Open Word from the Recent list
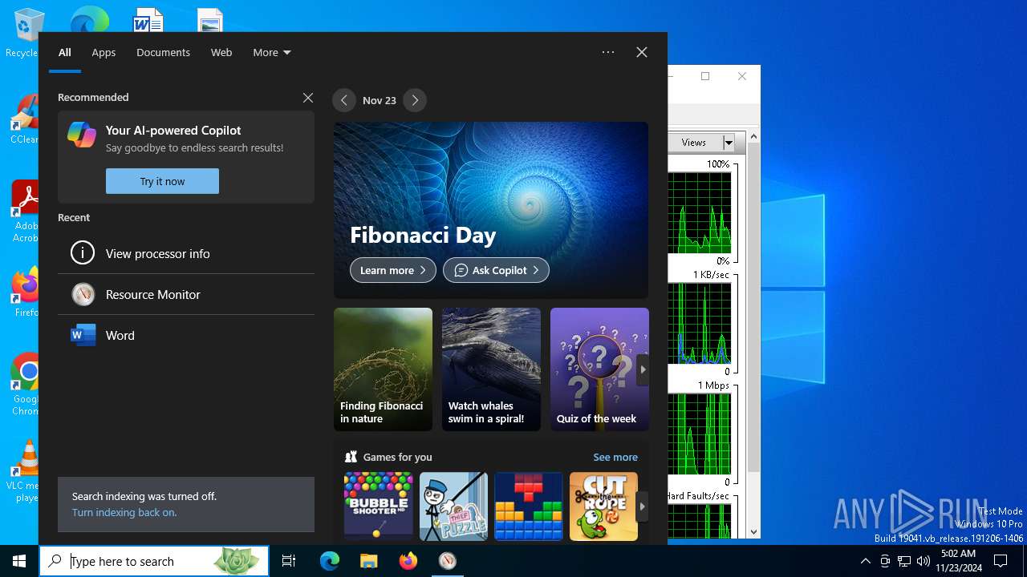 click(x=186, y=335)
